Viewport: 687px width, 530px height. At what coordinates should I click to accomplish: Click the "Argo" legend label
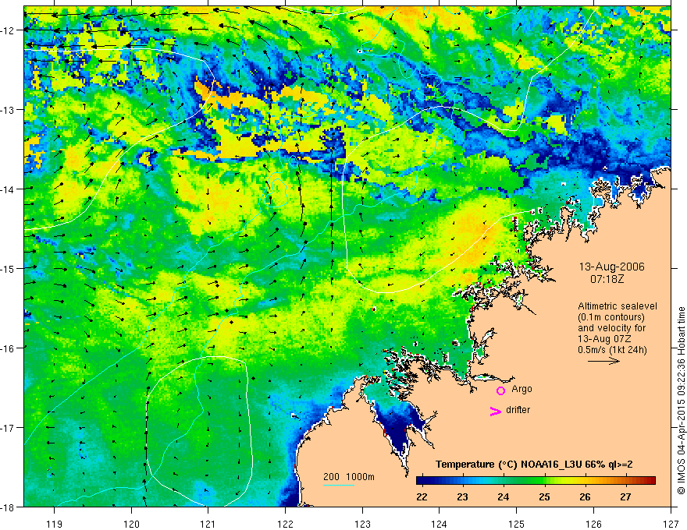(x=521, y=389)
